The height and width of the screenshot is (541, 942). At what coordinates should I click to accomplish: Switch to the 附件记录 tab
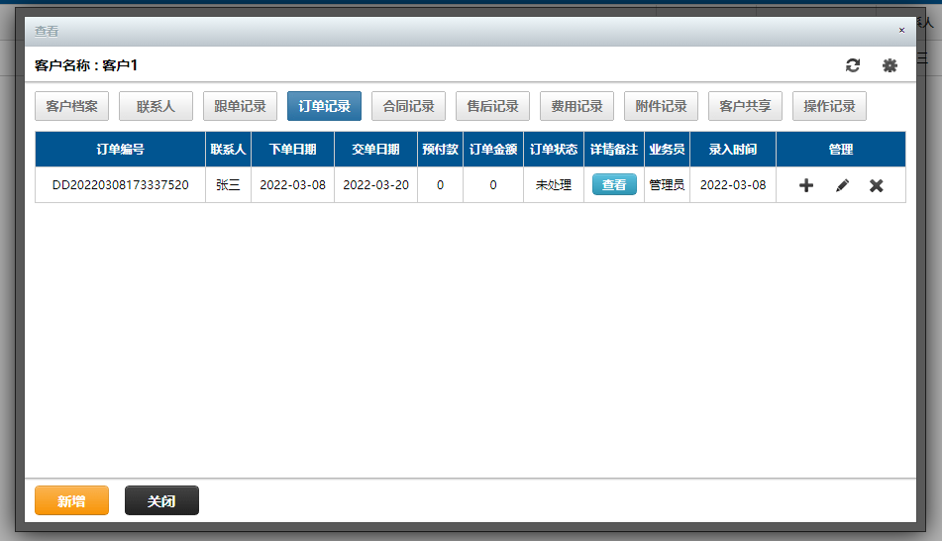pos(661,106)
